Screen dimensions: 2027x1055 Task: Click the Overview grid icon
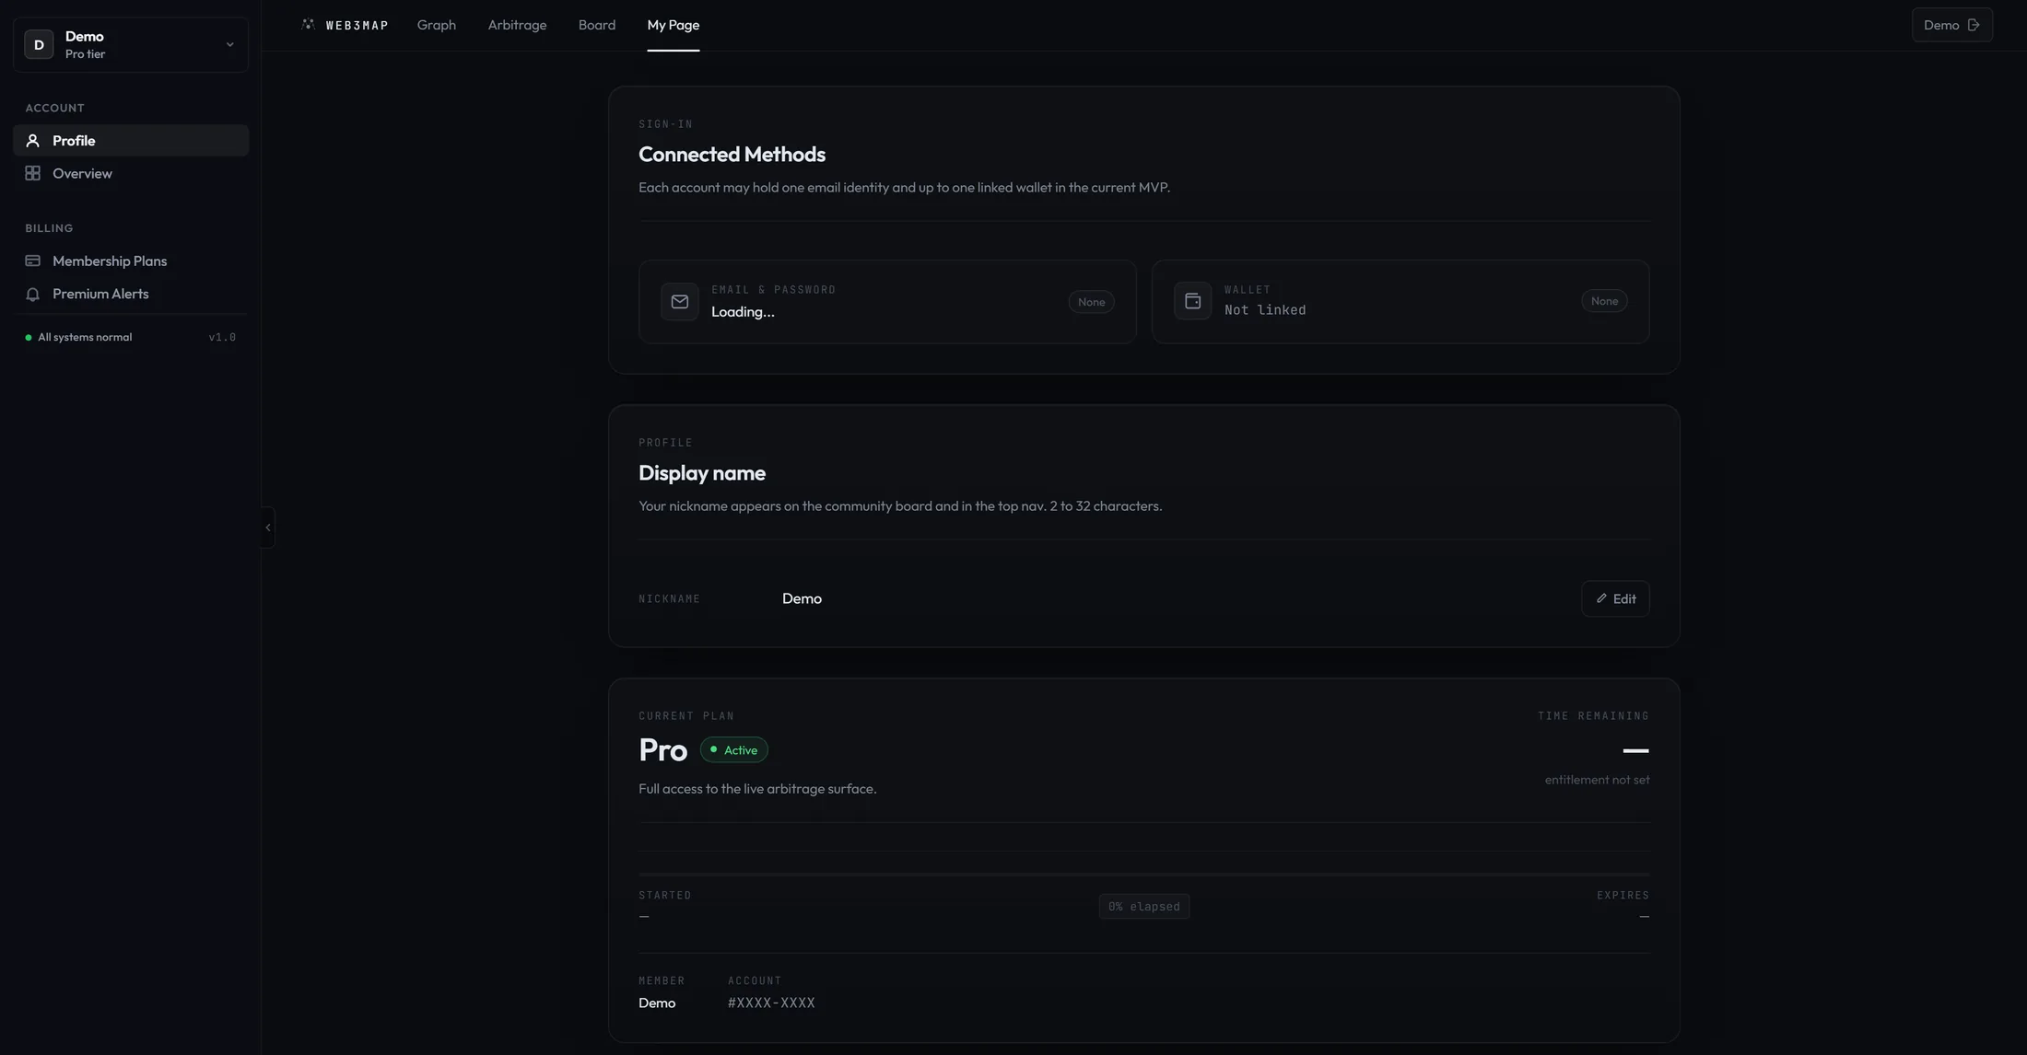[x=32, y=173]
